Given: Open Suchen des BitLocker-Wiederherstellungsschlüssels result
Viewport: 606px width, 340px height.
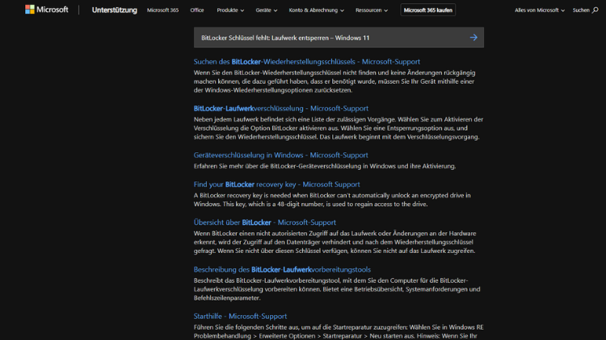Looking at the screenshot, I should (306, 61).
